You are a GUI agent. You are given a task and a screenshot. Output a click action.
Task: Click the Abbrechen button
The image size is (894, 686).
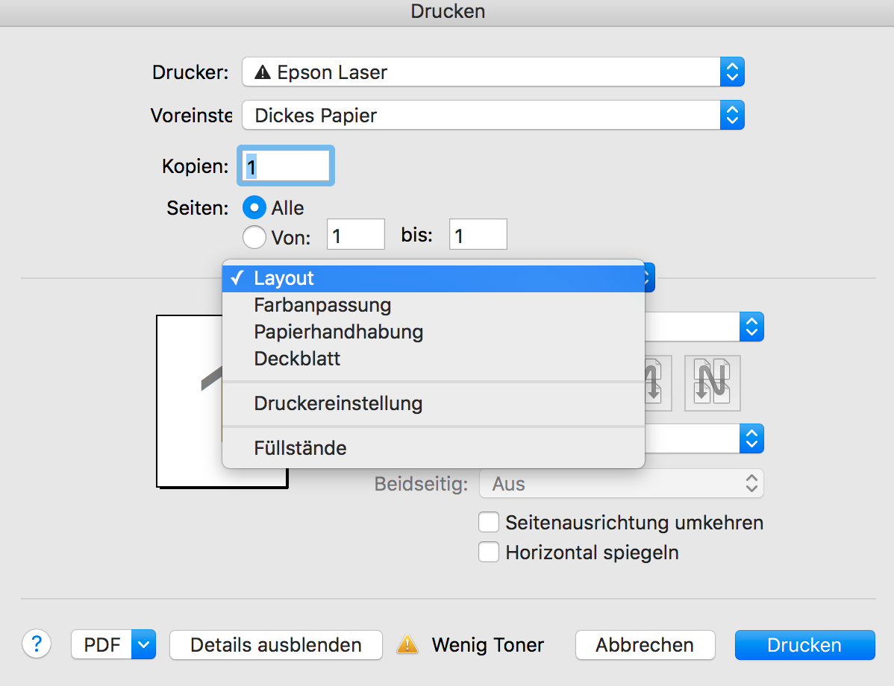click(x=645, y=644)
